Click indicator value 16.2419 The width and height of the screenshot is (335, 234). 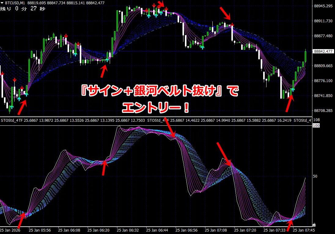pyautogui.click(x=284, y=120)
